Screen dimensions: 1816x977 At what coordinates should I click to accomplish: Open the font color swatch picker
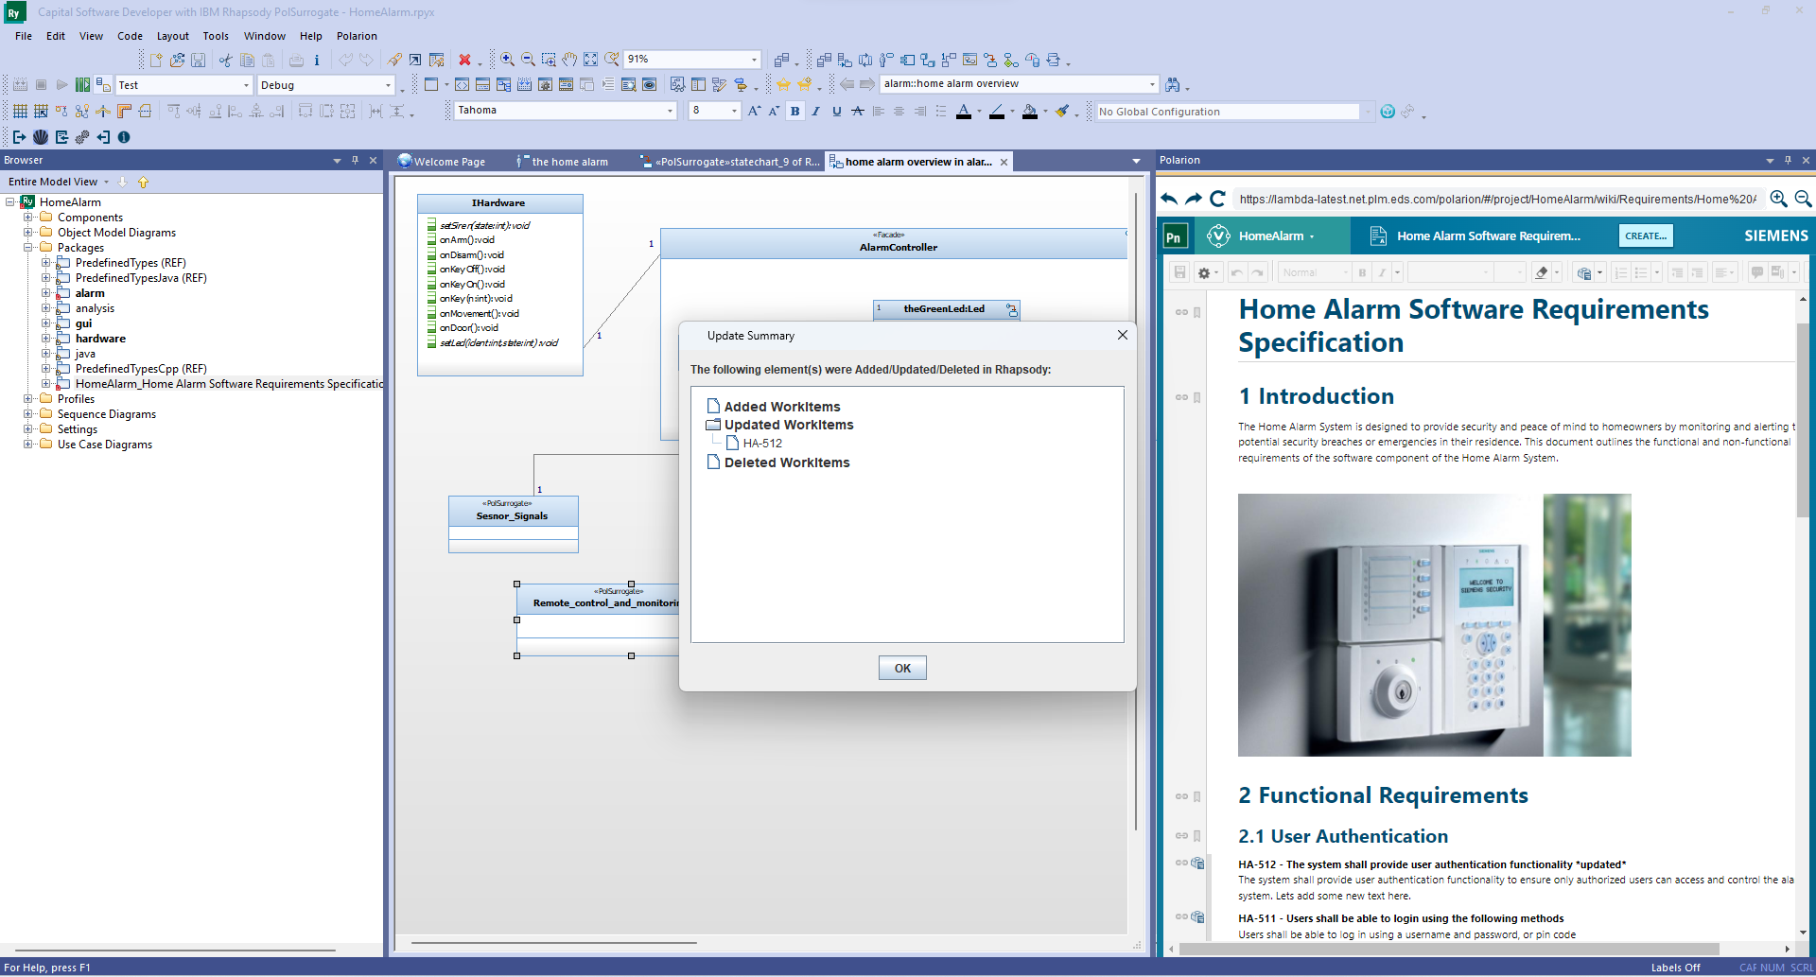coord(979,112)
